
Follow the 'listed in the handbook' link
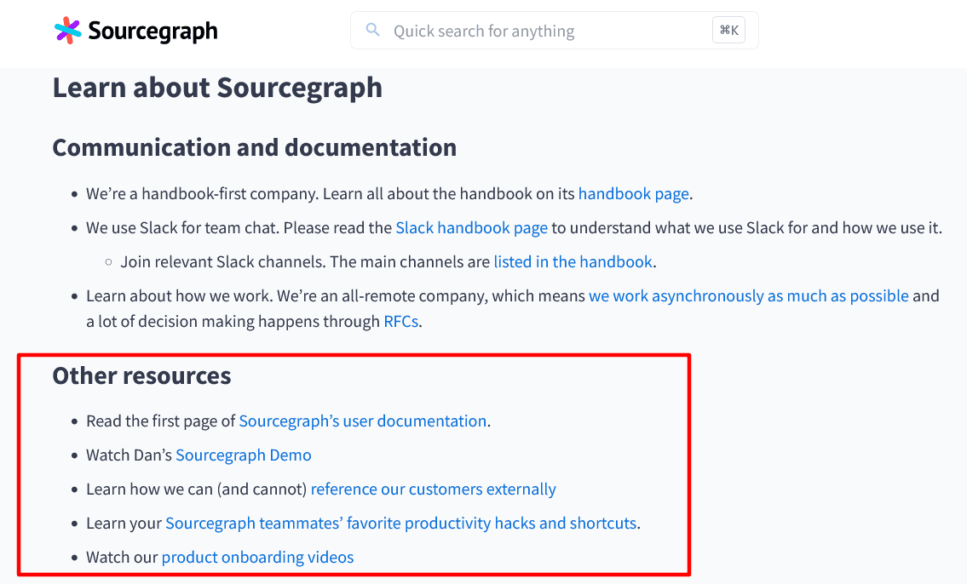(x=573, y=262)
